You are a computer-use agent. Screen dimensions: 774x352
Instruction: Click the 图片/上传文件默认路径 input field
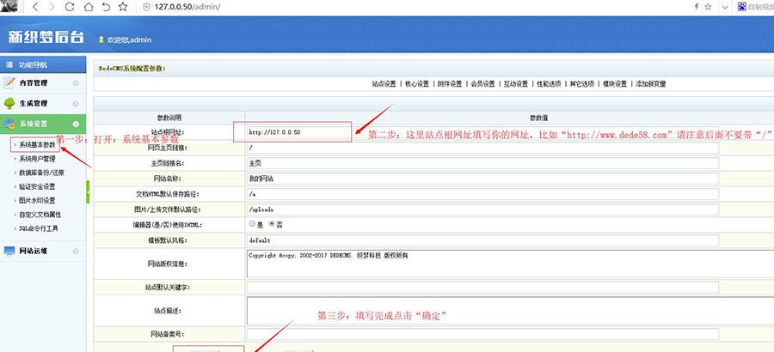(x=482, y=209)
